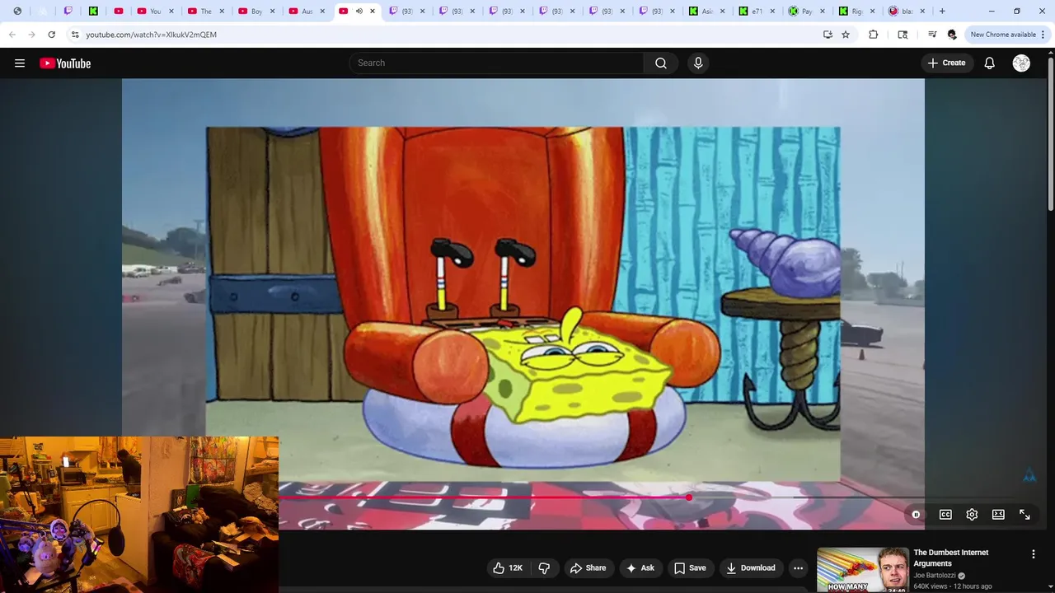1055x593 pixels.
Task: Open Chrome profile avatar
Action: (x=952, y=35)
